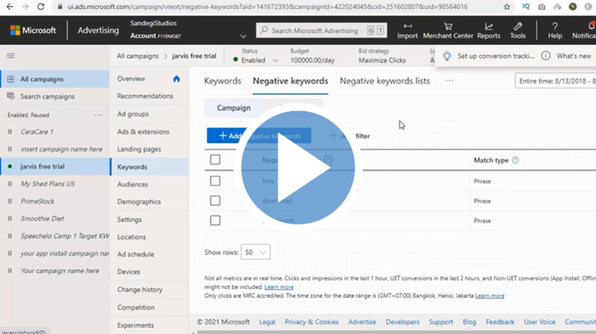596x334 pixels.
Task: Open the camera browser extension
Action: [542, 7]
